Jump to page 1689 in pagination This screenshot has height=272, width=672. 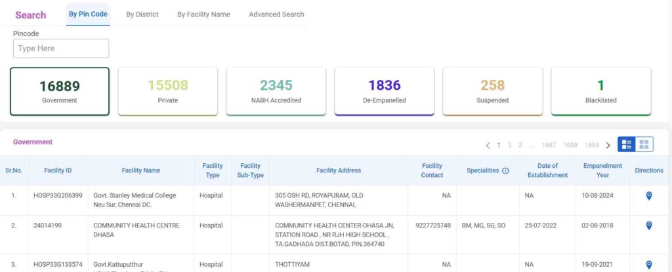click(591, 145)
